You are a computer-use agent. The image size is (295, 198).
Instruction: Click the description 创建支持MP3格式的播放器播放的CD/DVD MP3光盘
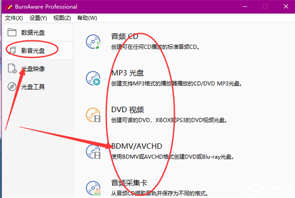pyautogui.click(x=177, y=83)
